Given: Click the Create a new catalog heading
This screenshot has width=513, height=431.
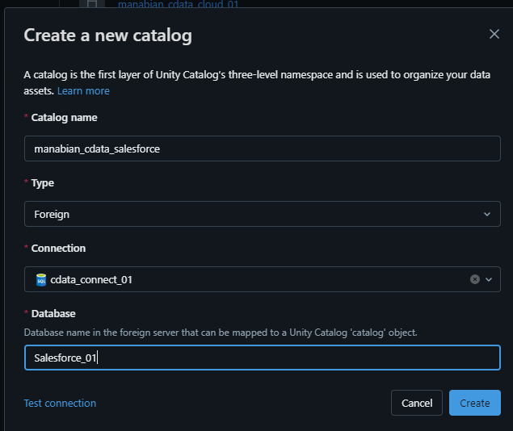Looking at the screenshot, I should point(107,35).
